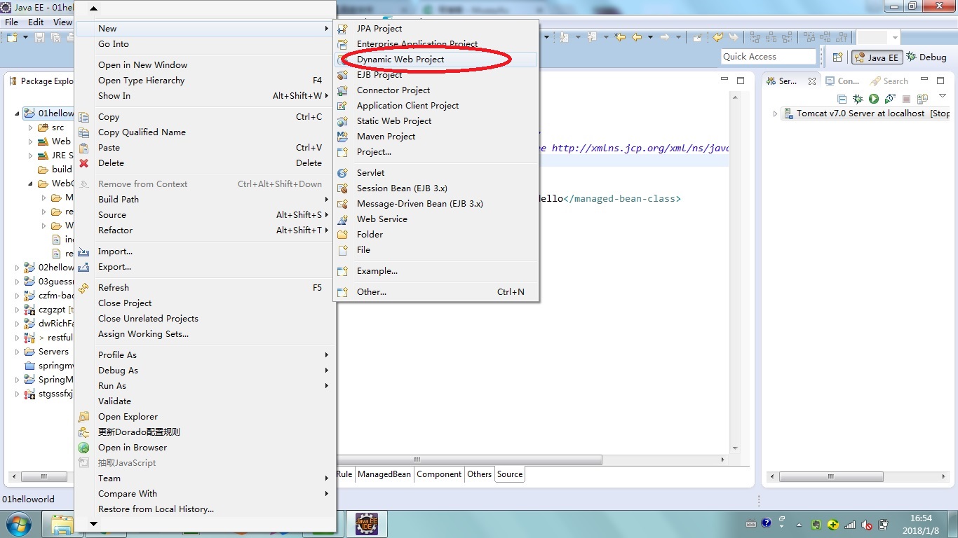Image resolution: width=958 pixels, height=538 pixels.
Task: Start server in debug mode icon
Action: click(858, 99)
